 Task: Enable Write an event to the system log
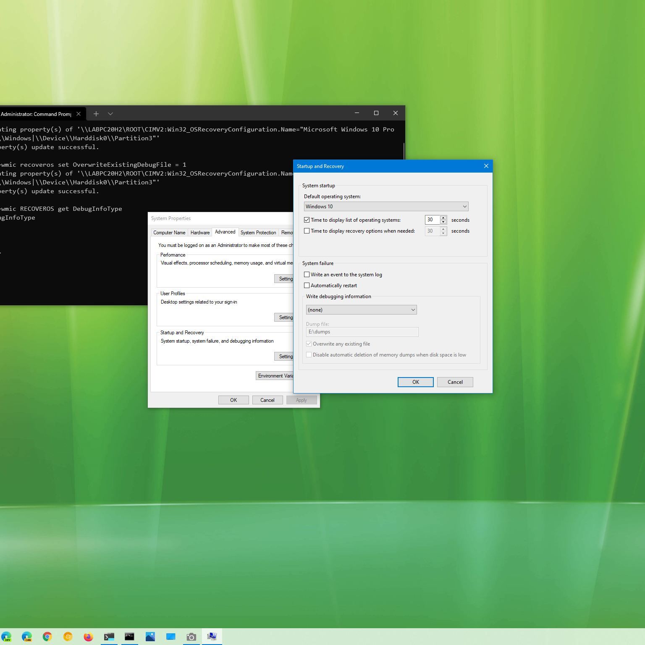(x=307, y=275)
